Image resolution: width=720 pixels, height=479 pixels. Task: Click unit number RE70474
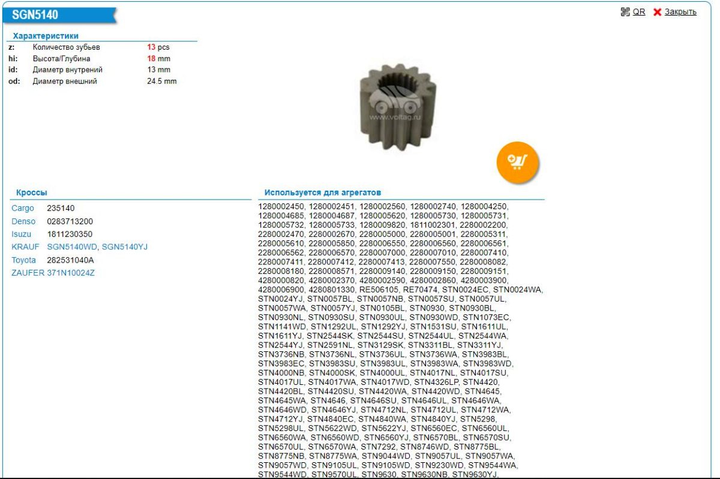[x=421, y=290]
